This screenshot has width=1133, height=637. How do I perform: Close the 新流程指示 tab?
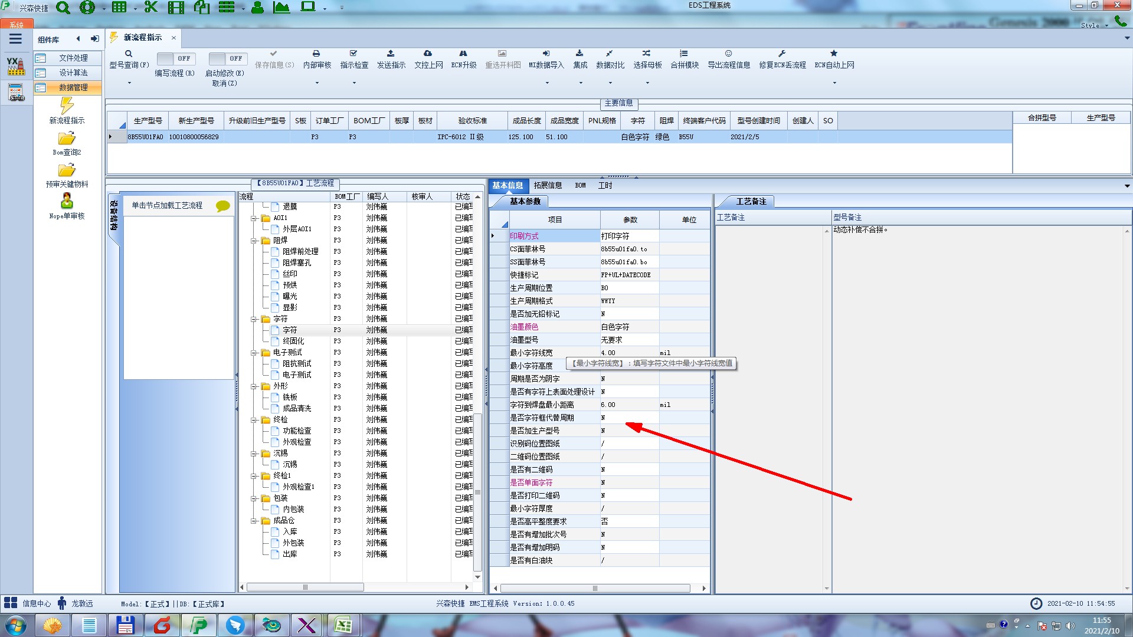[x=173, y=38]
